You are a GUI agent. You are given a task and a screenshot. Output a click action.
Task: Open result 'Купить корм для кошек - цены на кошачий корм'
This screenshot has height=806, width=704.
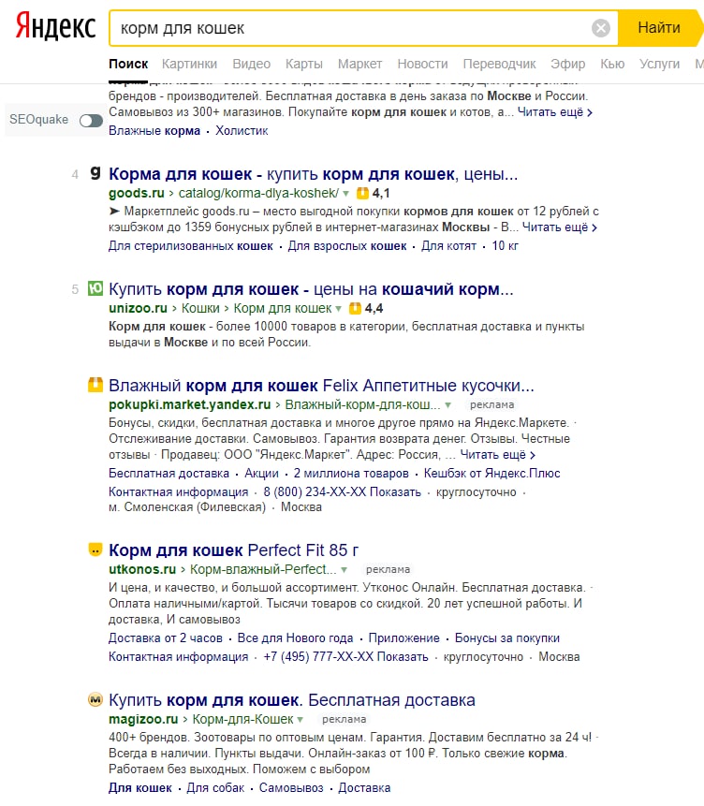pos(311,289)
